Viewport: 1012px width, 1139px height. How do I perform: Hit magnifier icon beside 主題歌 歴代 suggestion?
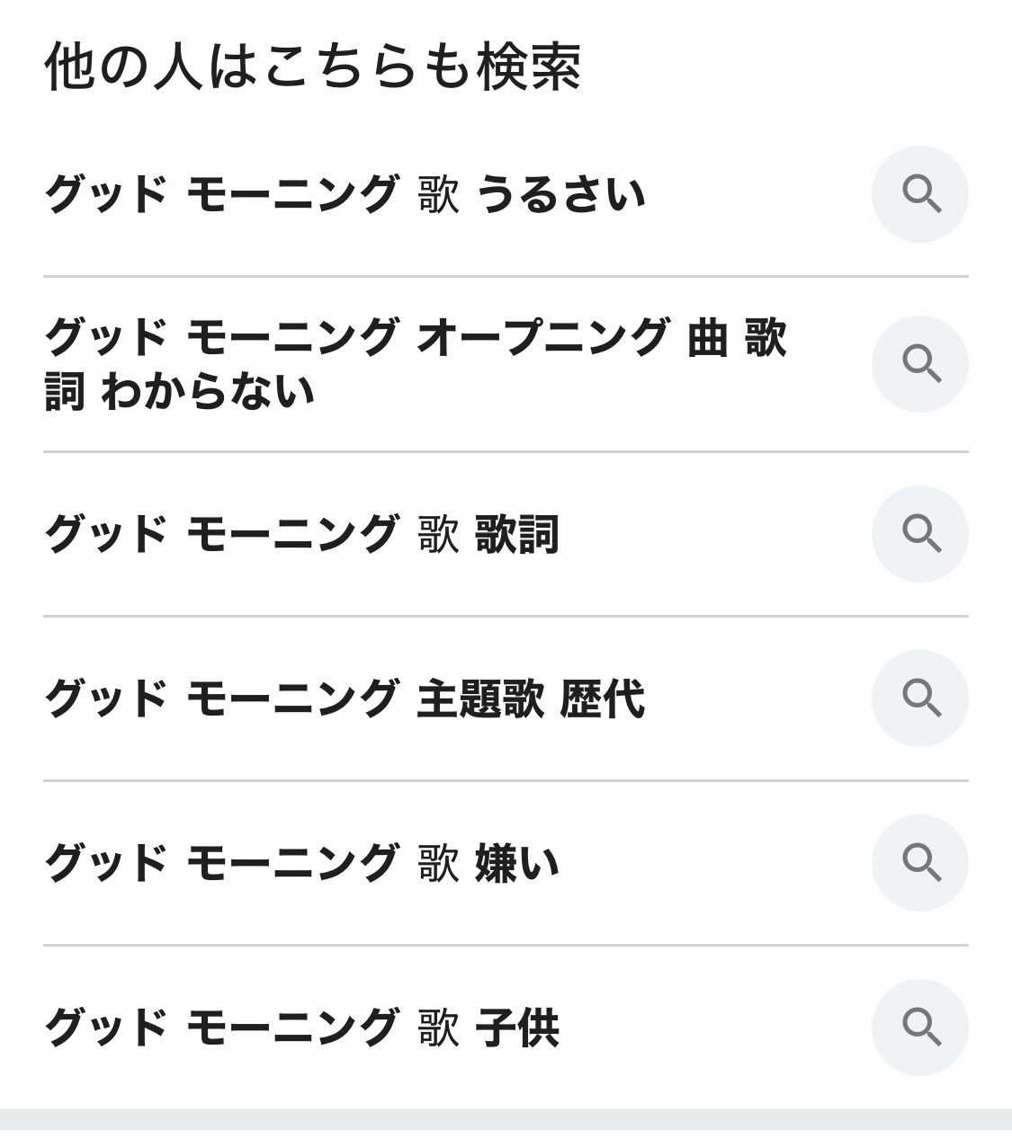tap(919, 699)
